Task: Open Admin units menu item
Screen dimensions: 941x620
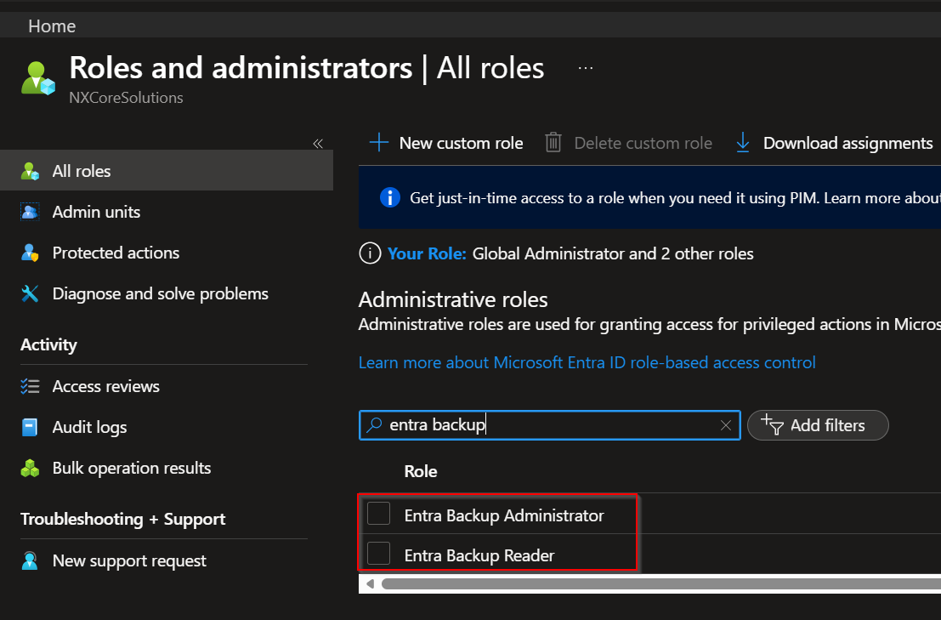Action: coord(96,212)
